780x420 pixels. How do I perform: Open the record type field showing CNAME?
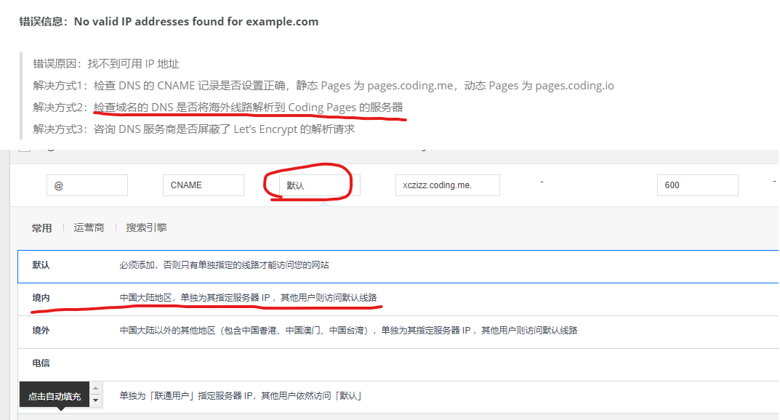(203, 185)
